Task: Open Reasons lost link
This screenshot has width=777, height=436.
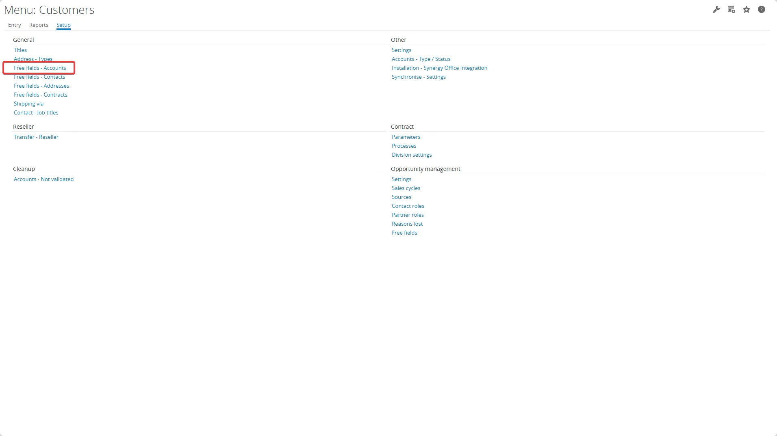Action: (407, 224)
